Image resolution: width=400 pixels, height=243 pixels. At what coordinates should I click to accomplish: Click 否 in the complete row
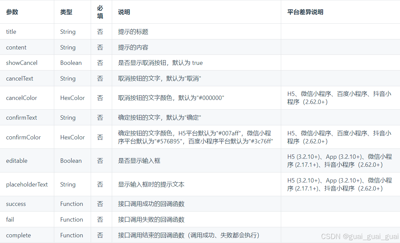[100, 235]
